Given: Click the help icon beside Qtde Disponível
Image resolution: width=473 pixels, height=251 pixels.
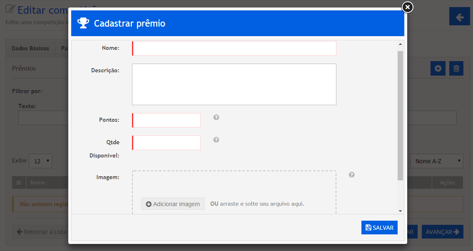Looking at the screenshot, I should 216,140.
